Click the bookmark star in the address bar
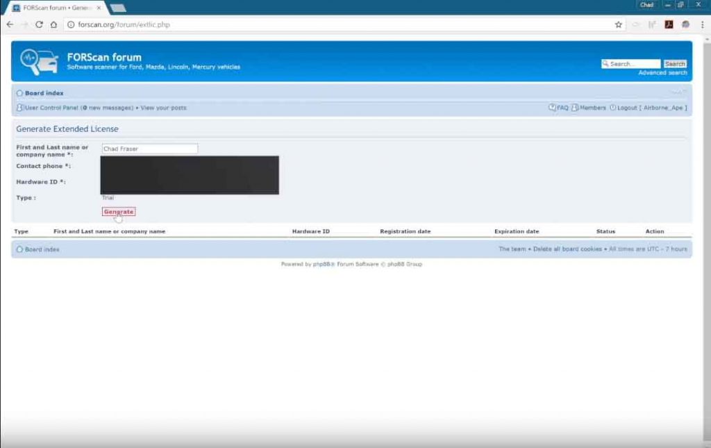Viewport: 711px width, 448px height. coord(618,24)
